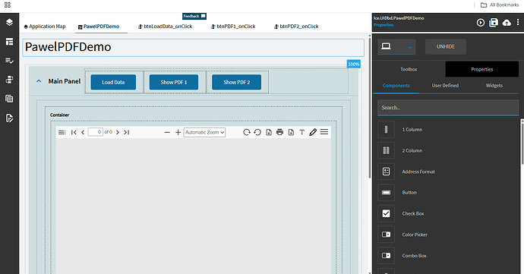Open the checklist icon in left sidebar
This screenshot has height=274, width=524.
tap(9, 61)
